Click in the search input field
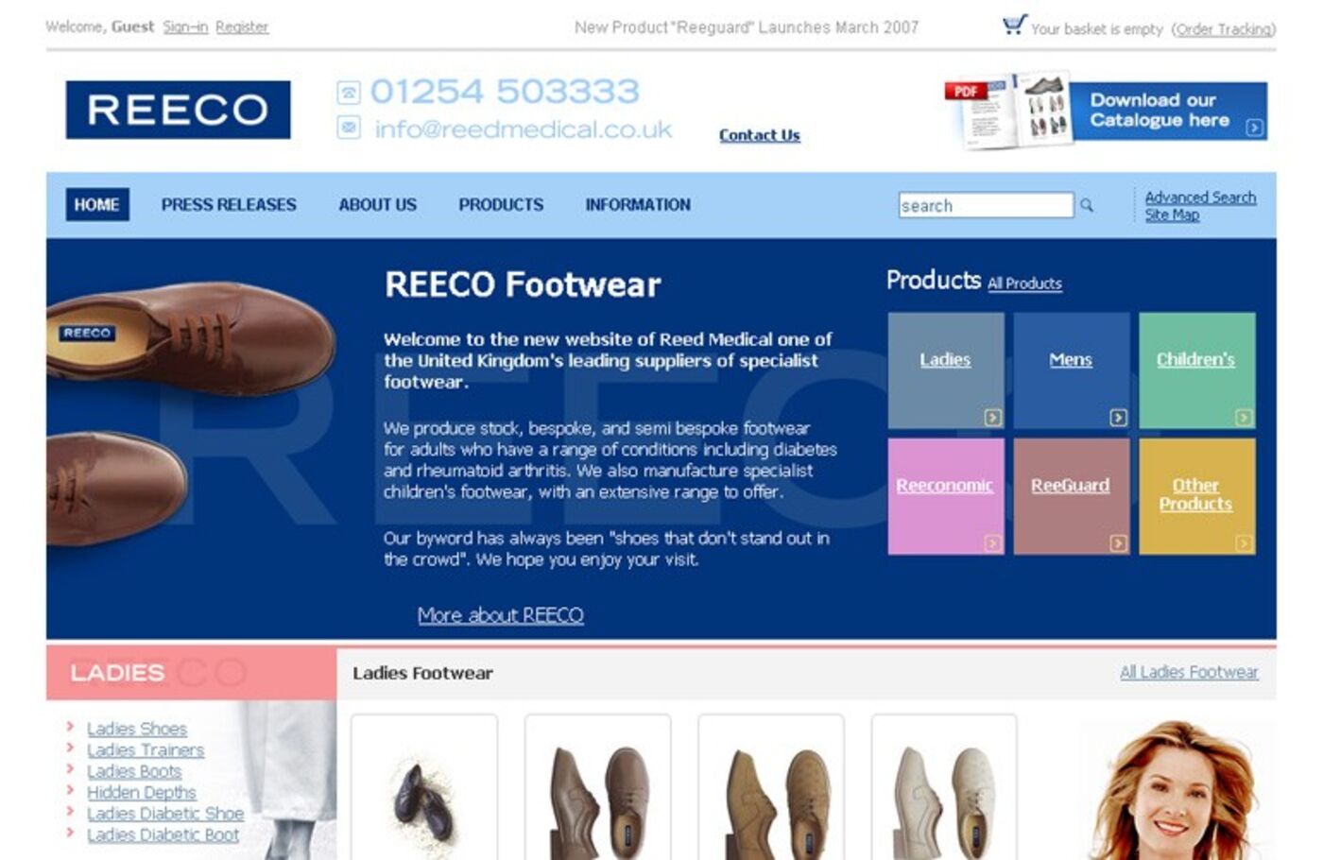The height and width of the screenshot is (860, 1323). point(986,205)
